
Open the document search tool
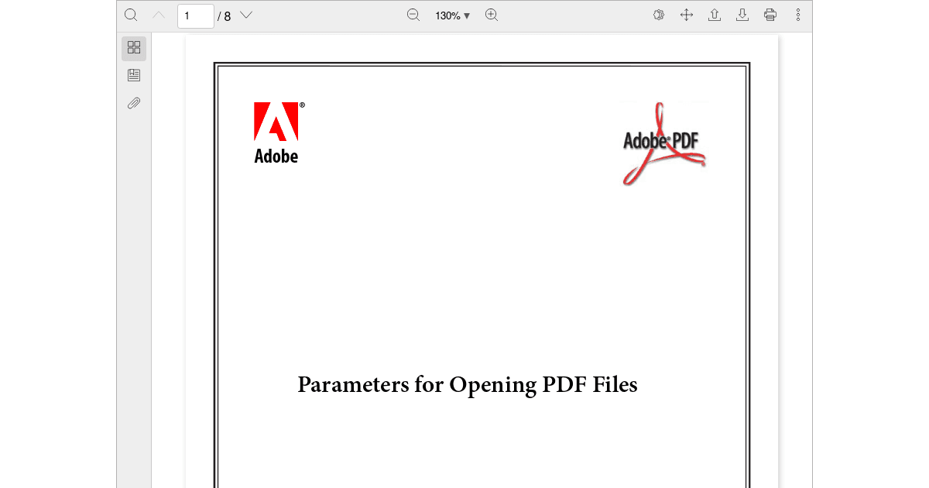[130, 15]
